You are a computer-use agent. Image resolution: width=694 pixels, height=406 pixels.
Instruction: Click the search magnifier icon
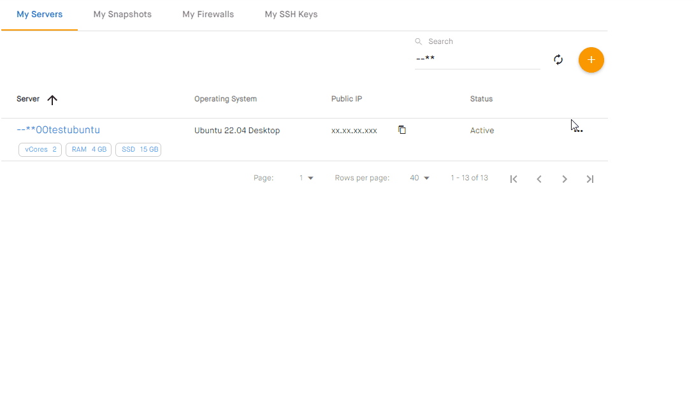coord(418,41)
